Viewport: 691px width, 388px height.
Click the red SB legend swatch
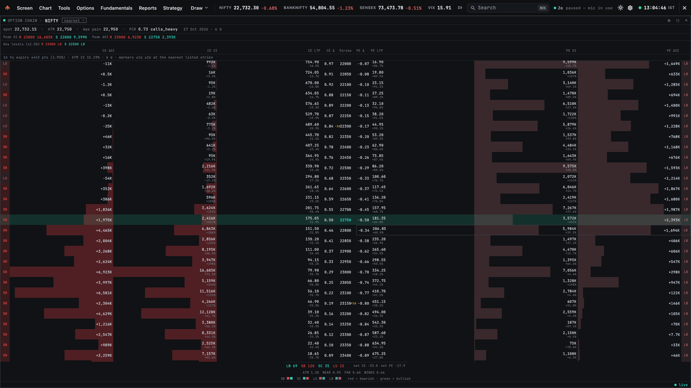pyautogui.click(x=288, y=379)
